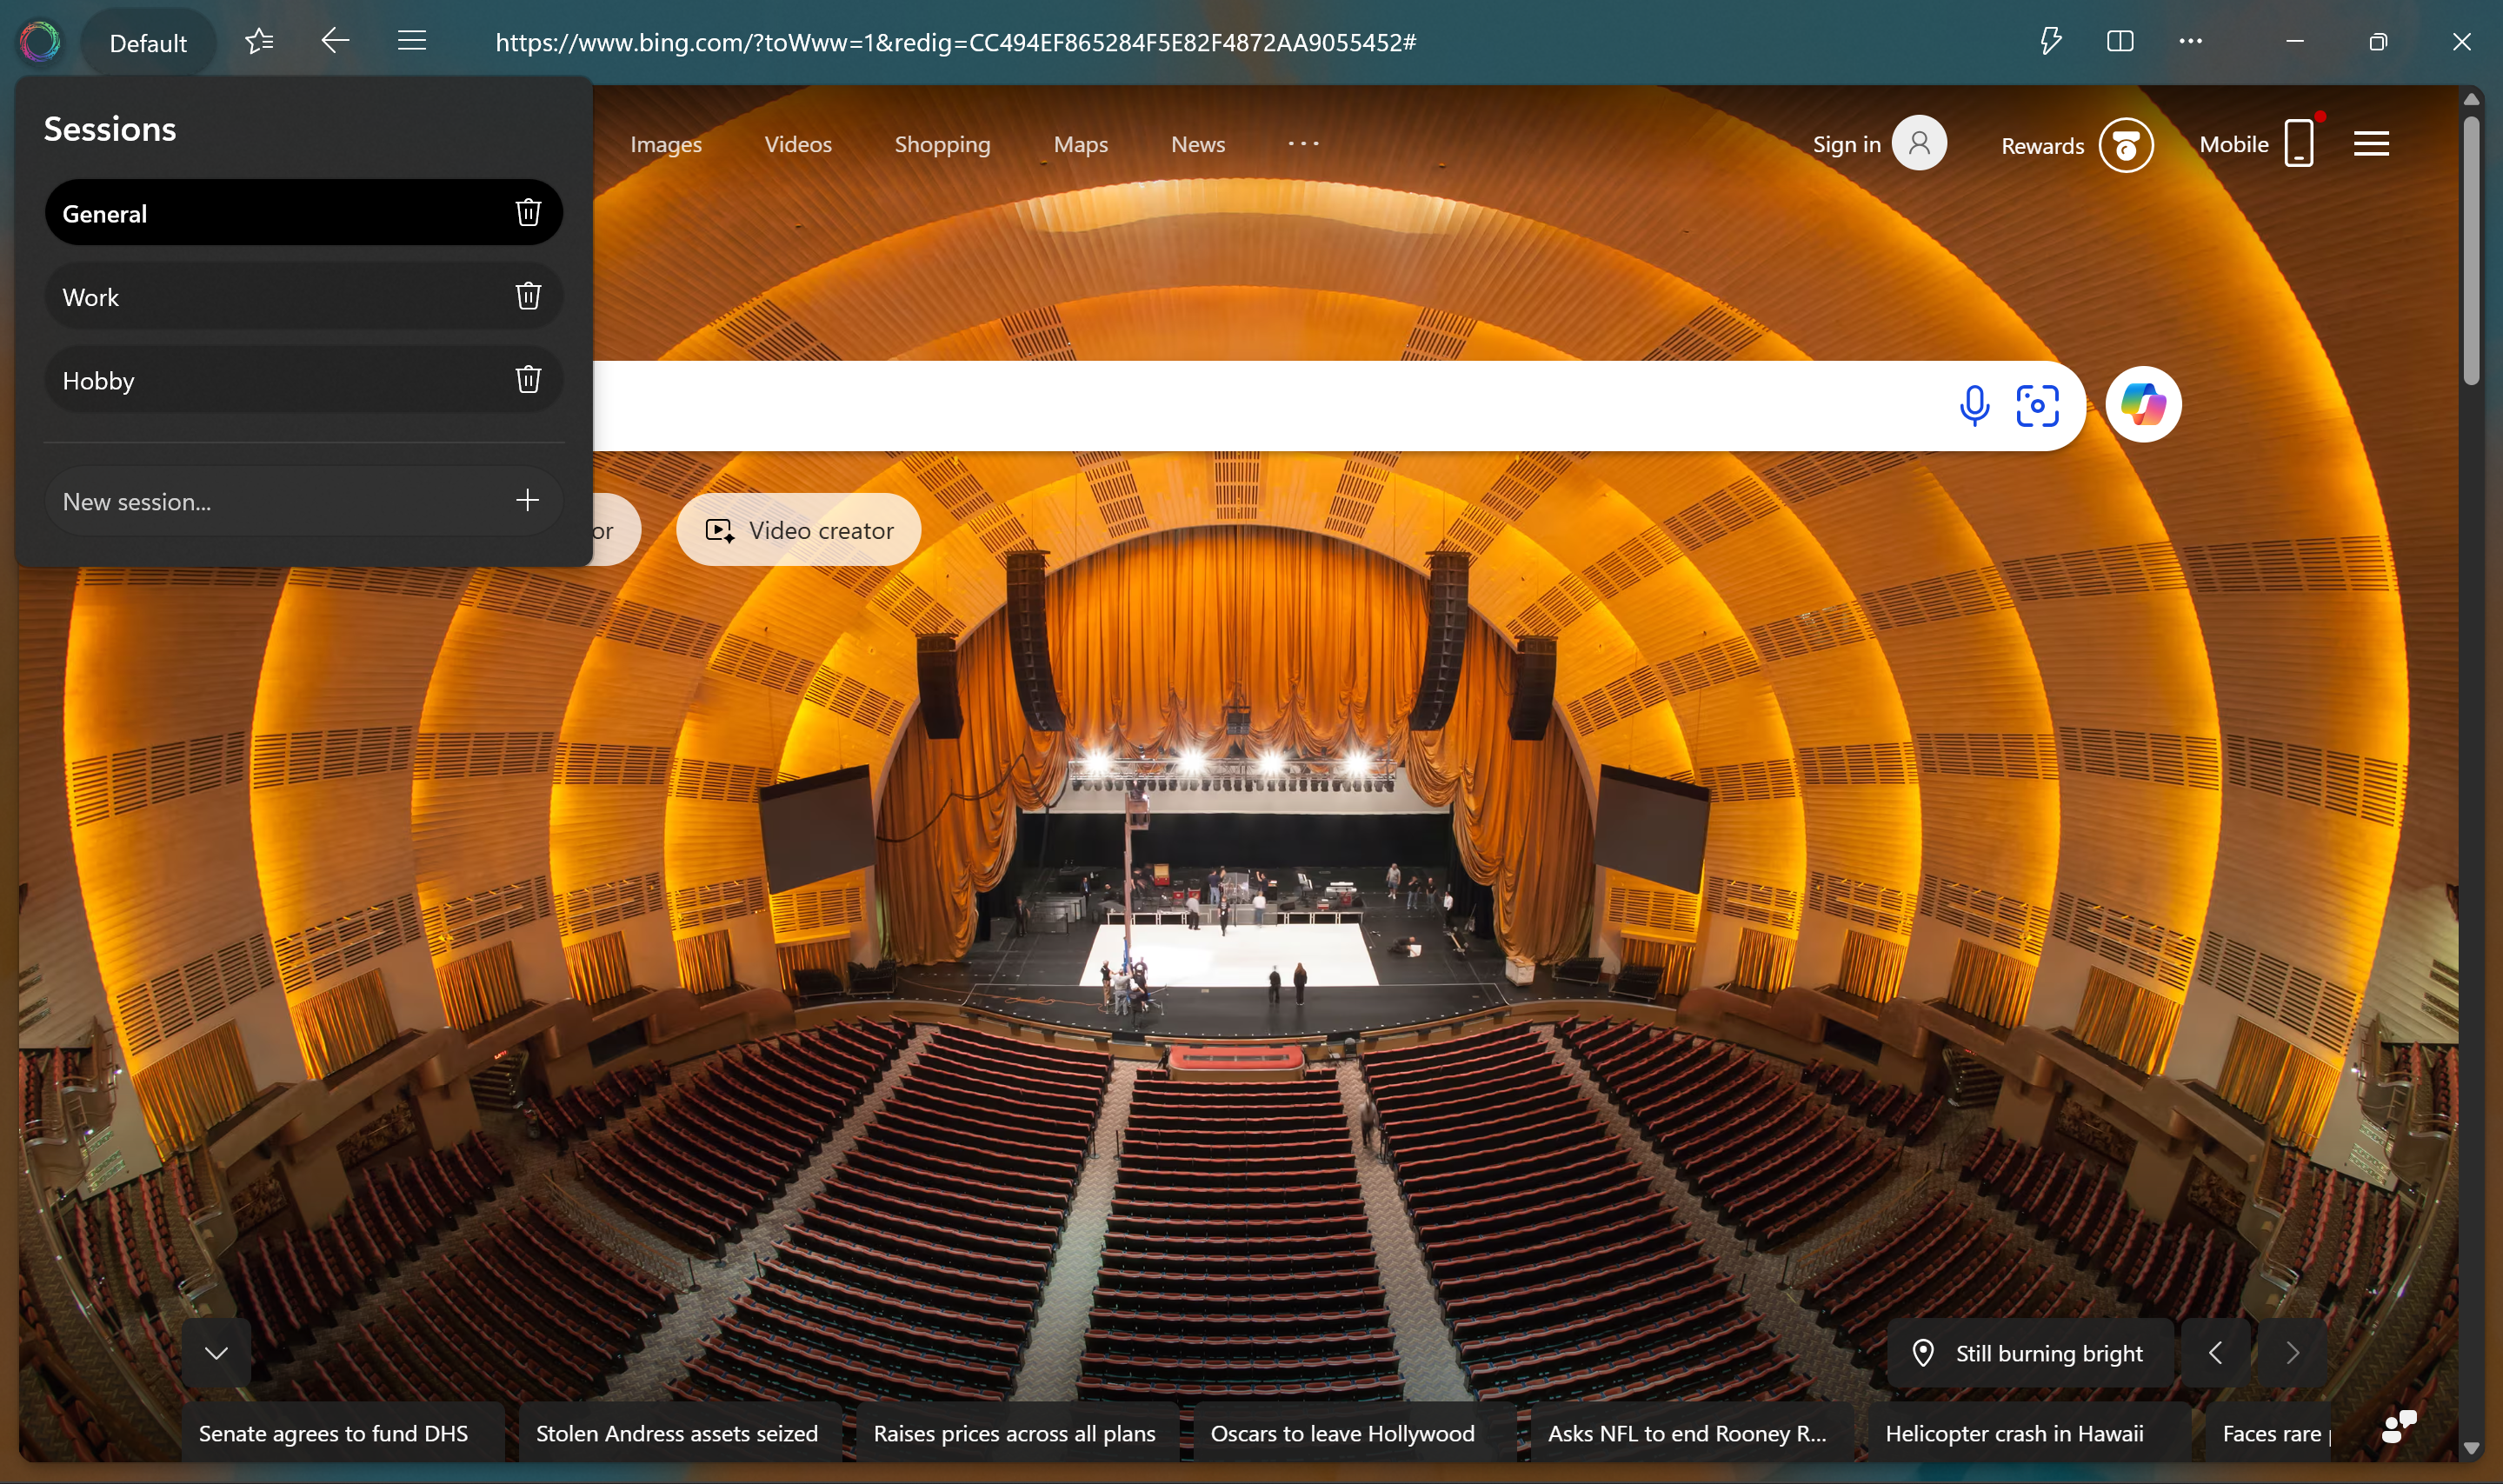Toggle the split view icon
The image size is (2503, 1484).
coord(2120,41)
